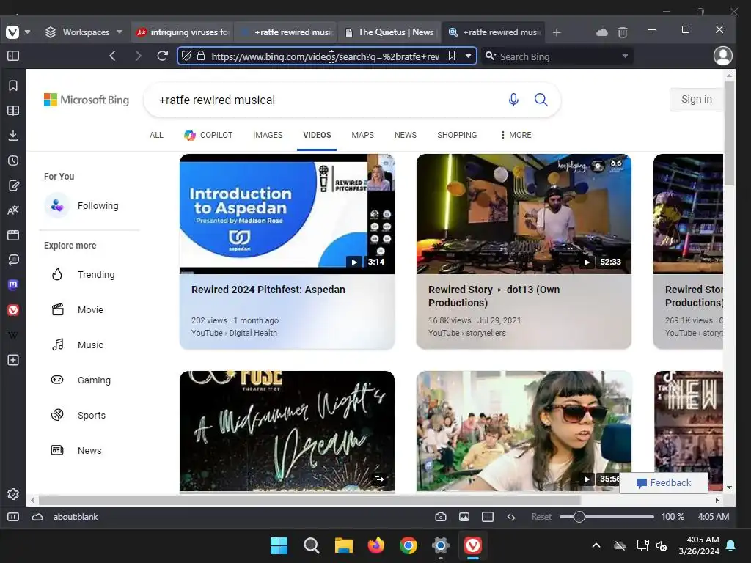This screenshot has height=563, width=751.
Task: Explore Music category
Action: pos(77,345)
